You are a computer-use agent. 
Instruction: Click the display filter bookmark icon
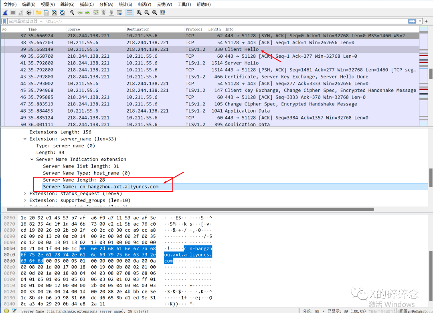tap(4, 21)
